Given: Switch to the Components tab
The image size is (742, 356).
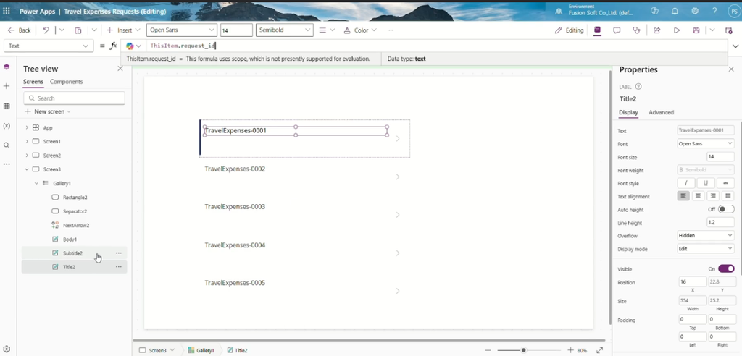Looking at the screenshot, I should [x=66, y=82].
